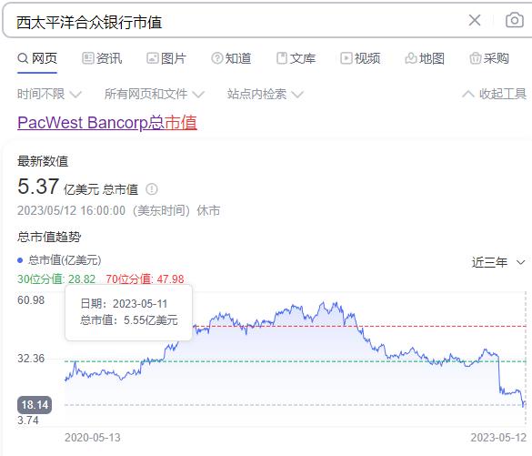Open the 近三年 time range dropdown
Screen dimensions: 532x456
pos(498,262)
